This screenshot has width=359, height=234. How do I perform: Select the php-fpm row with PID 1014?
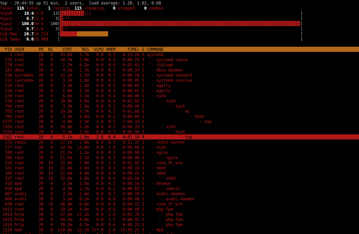click(179, 214)
